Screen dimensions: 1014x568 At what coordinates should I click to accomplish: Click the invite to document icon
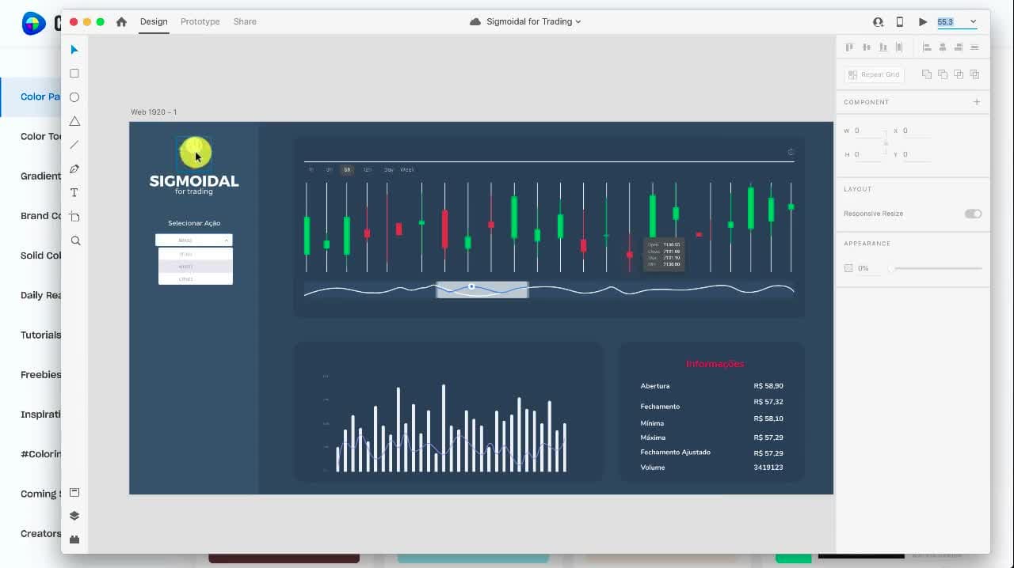(878, 22)
